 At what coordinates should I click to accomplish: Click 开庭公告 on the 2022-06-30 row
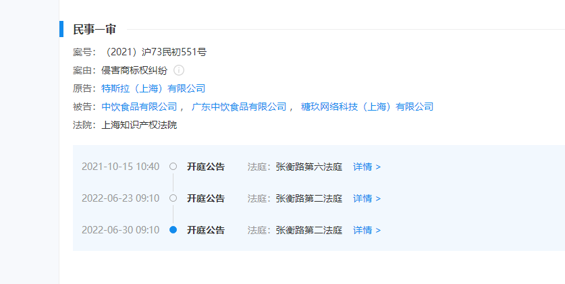pyautogui.click(x=206, y=230)
